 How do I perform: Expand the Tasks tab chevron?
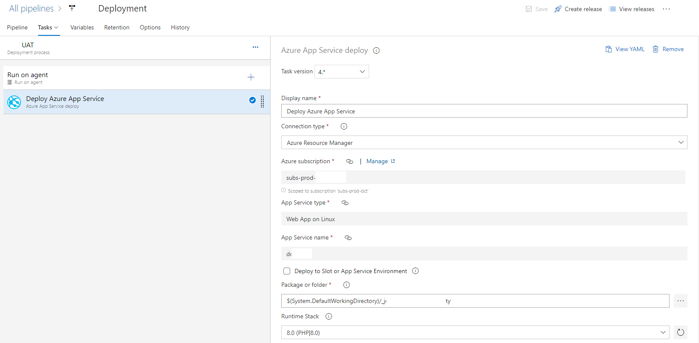[x=56, y=27]
